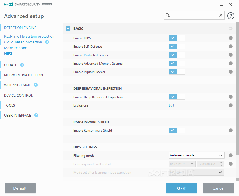Click the help question mark icon
Image resolution: width=239 pixels, height=196 pixels.
click(231, 16)
